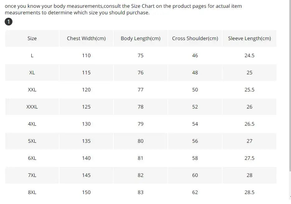Click the Size column header
This screenshot has height=204, width=291.
[x=32, y=39]
